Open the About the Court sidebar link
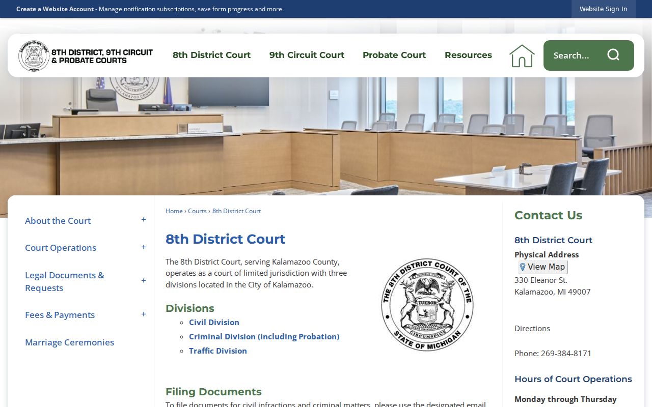Viewport: 652px width, 407px height. [x=58, y=221]
